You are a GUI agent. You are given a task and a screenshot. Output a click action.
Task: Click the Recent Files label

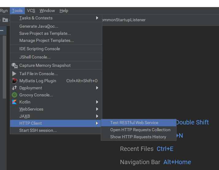pos(137,149)
